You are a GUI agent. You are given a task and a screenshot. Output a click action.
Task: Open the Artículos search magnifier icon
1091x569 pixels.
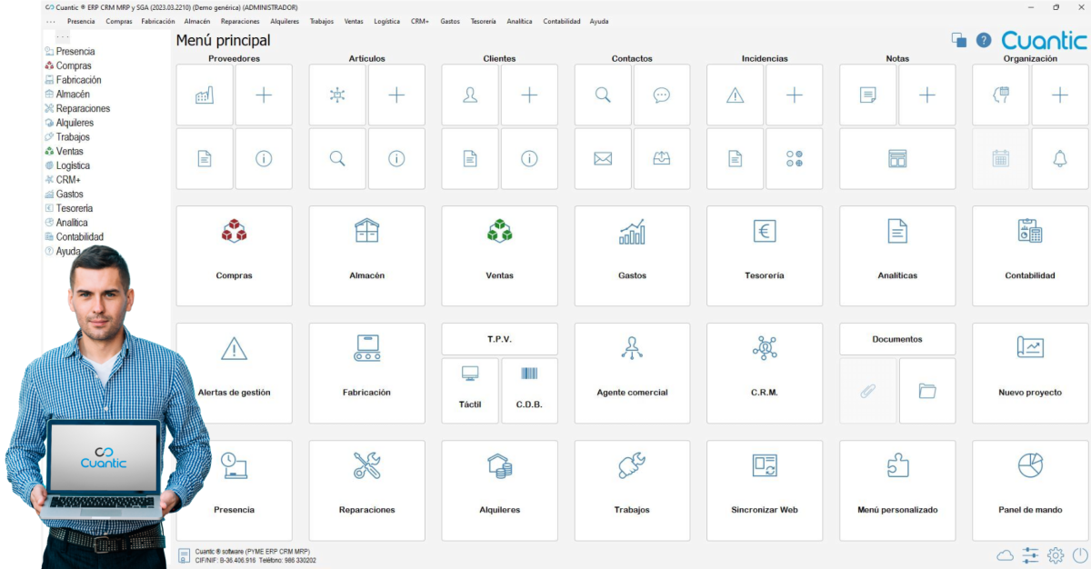point(337,158)
